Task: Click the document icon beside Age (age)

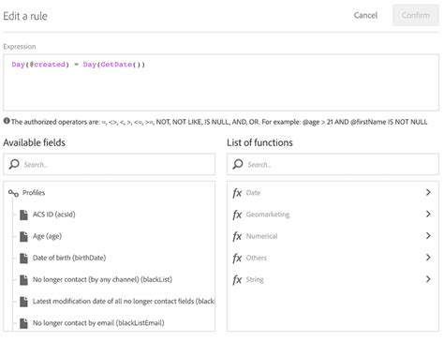Action: [23, 236]
